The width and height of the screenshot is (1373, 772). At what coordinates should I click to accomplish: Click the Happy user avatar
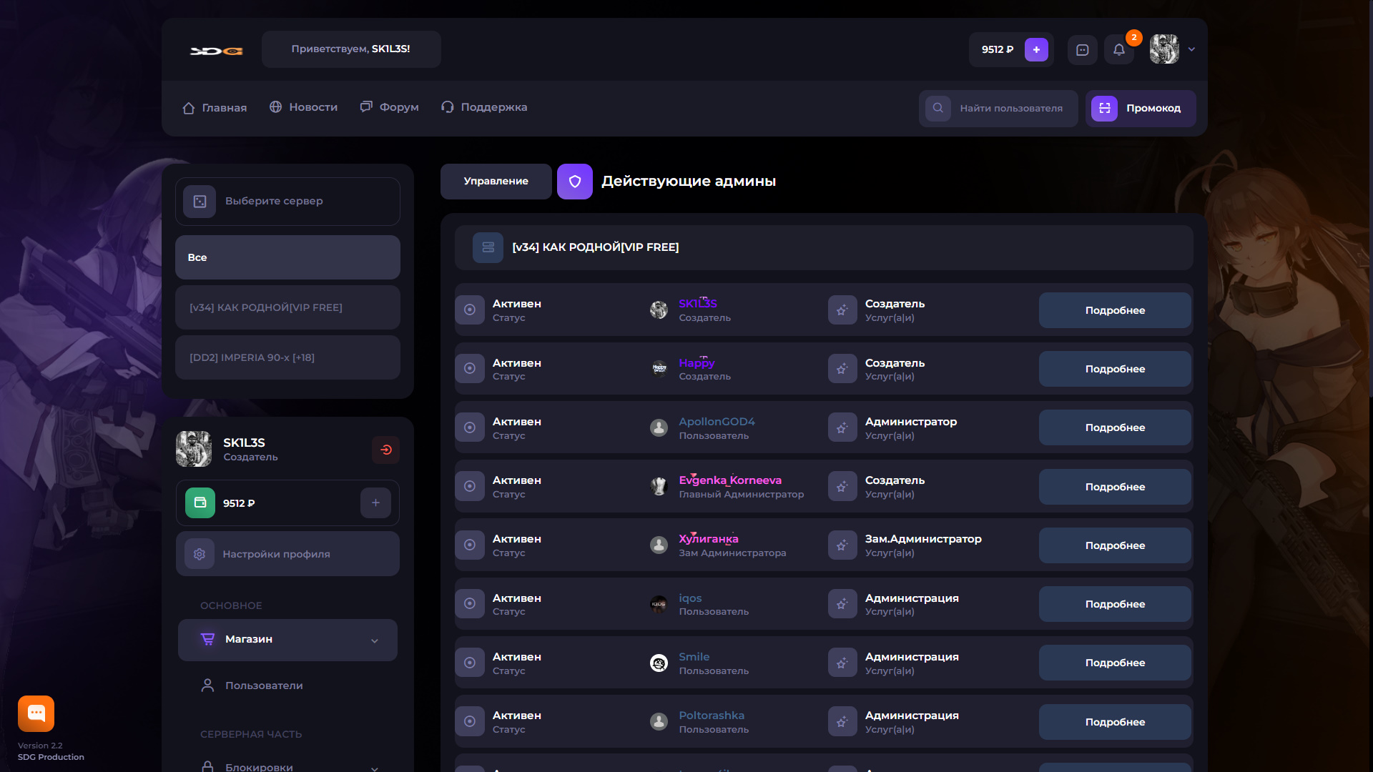tap(659, 369)
